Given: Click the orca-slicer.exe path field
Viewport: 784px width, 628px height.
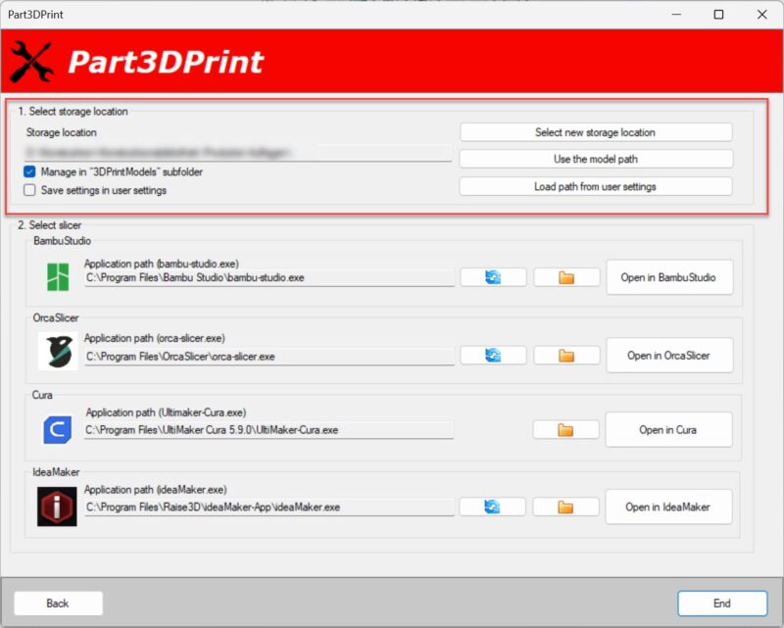Looking at the screenshot, I should tap(269, 357).
